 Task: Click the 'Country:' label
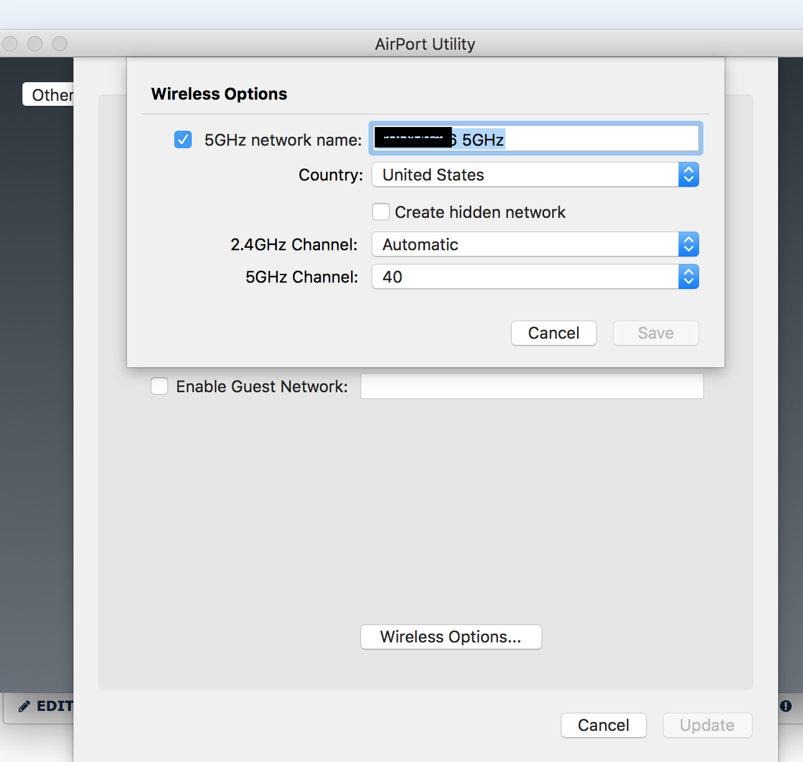tap(331, 175)
